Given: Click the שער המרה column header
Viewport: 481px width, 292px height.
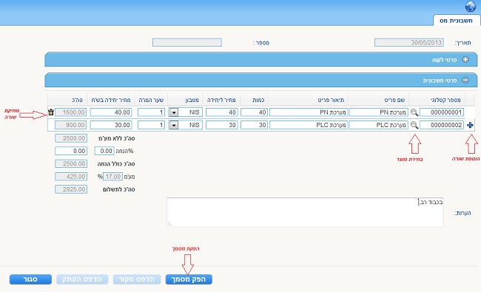Looking at the screenshot, I should [151, 100].
